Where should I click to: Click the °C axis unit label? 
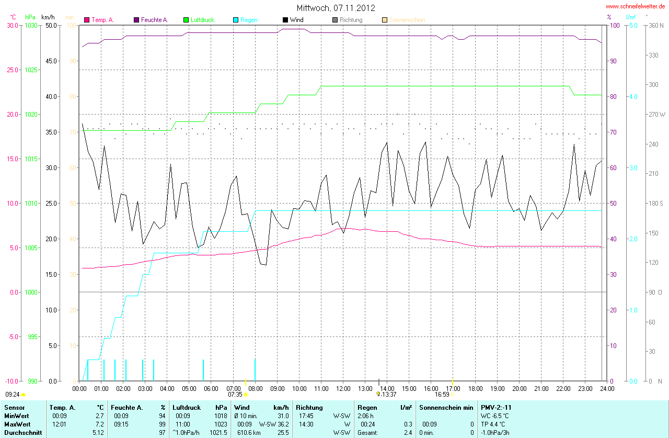[x=13, y=17]
